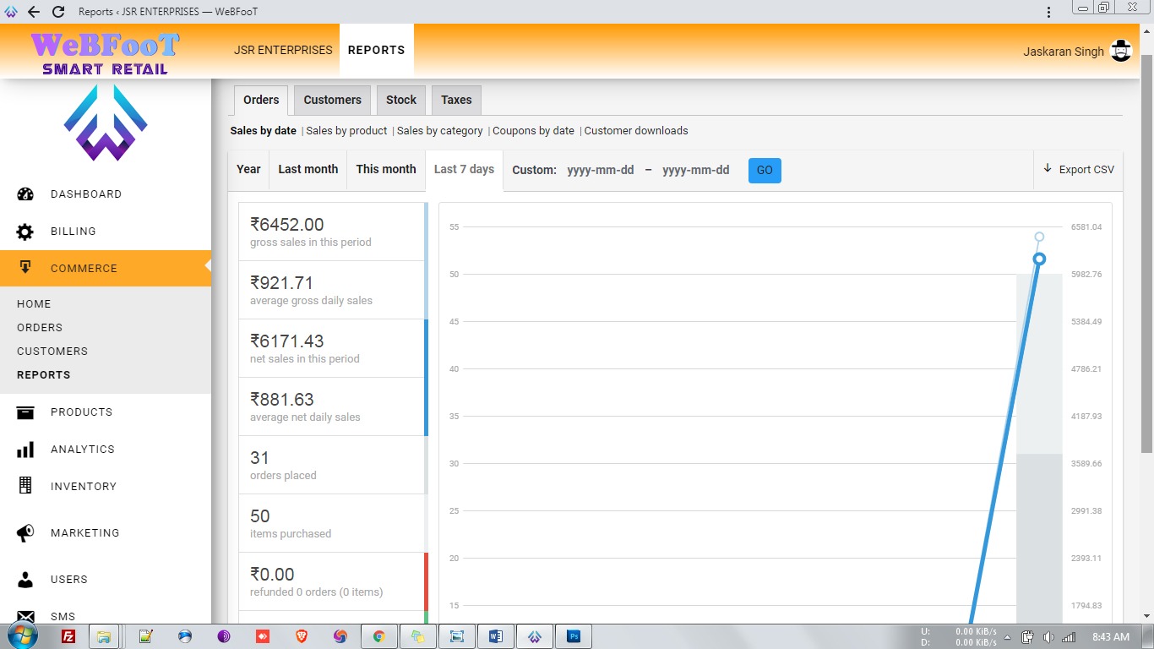1154x649 pixels.
Task: Click Export CSV to download the report
Action: [1078, 169]
